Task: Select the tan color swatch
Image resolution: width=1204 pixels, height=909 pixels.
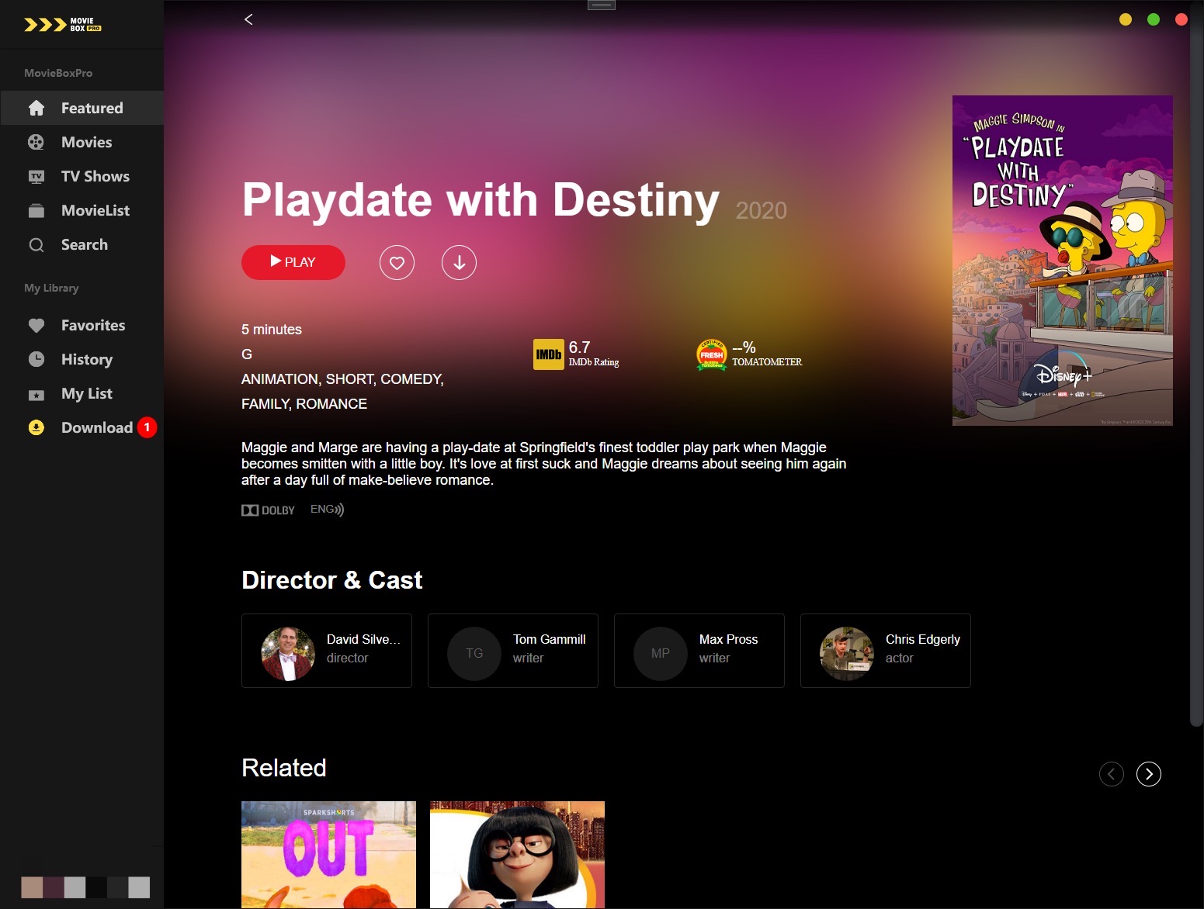Action: click(32, 887)
